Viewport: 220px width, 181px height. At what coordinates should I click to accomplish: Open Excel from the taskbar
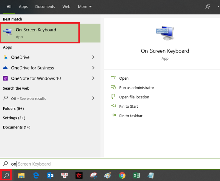pos(136,175)
